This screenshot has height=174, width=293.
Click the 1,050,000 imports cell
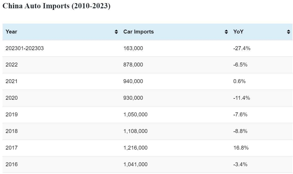[x=135, y=115]
